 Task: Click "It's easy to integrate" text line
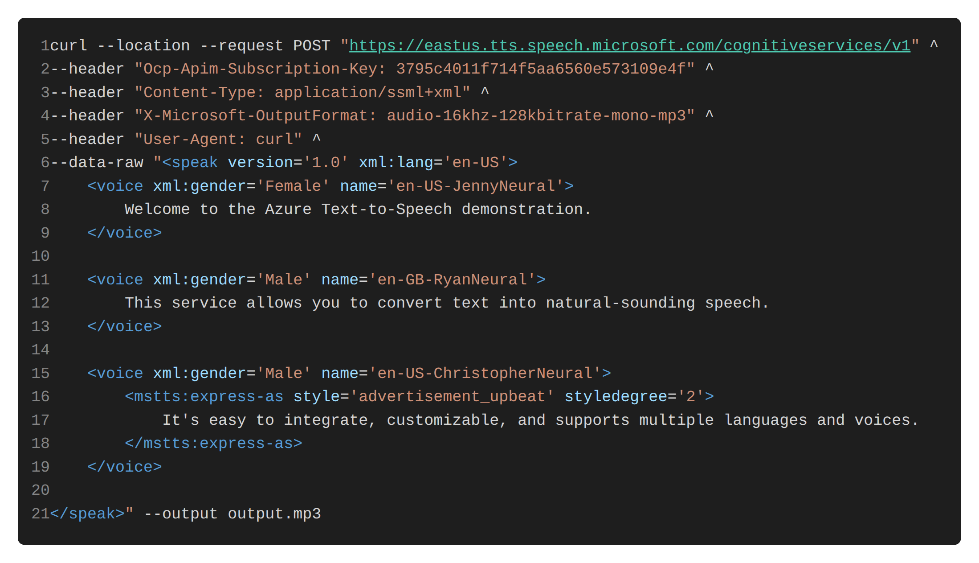[540, 420]
